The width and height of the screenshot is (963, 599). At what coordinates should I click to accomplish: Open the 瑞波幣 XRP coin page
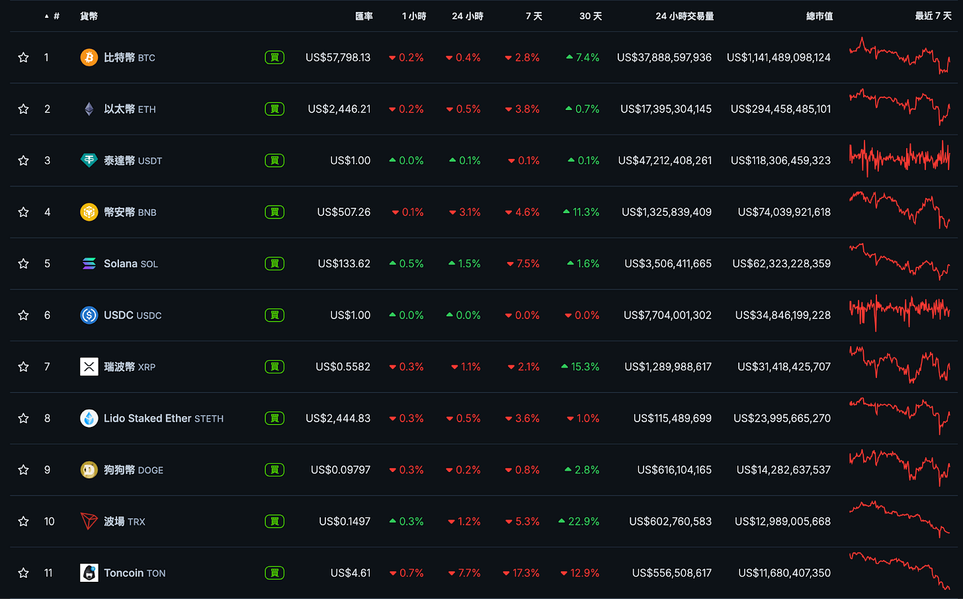[130, 367]
